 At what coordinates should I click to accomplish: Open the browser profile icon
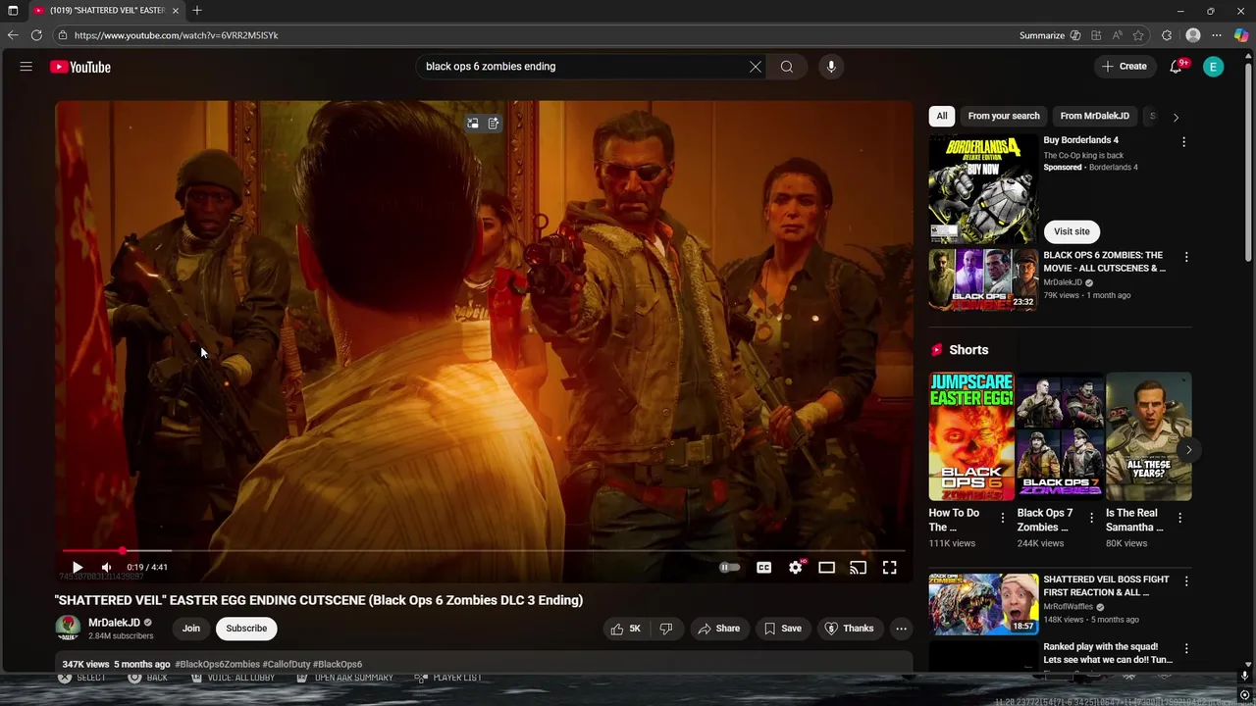click(1193, 35)
